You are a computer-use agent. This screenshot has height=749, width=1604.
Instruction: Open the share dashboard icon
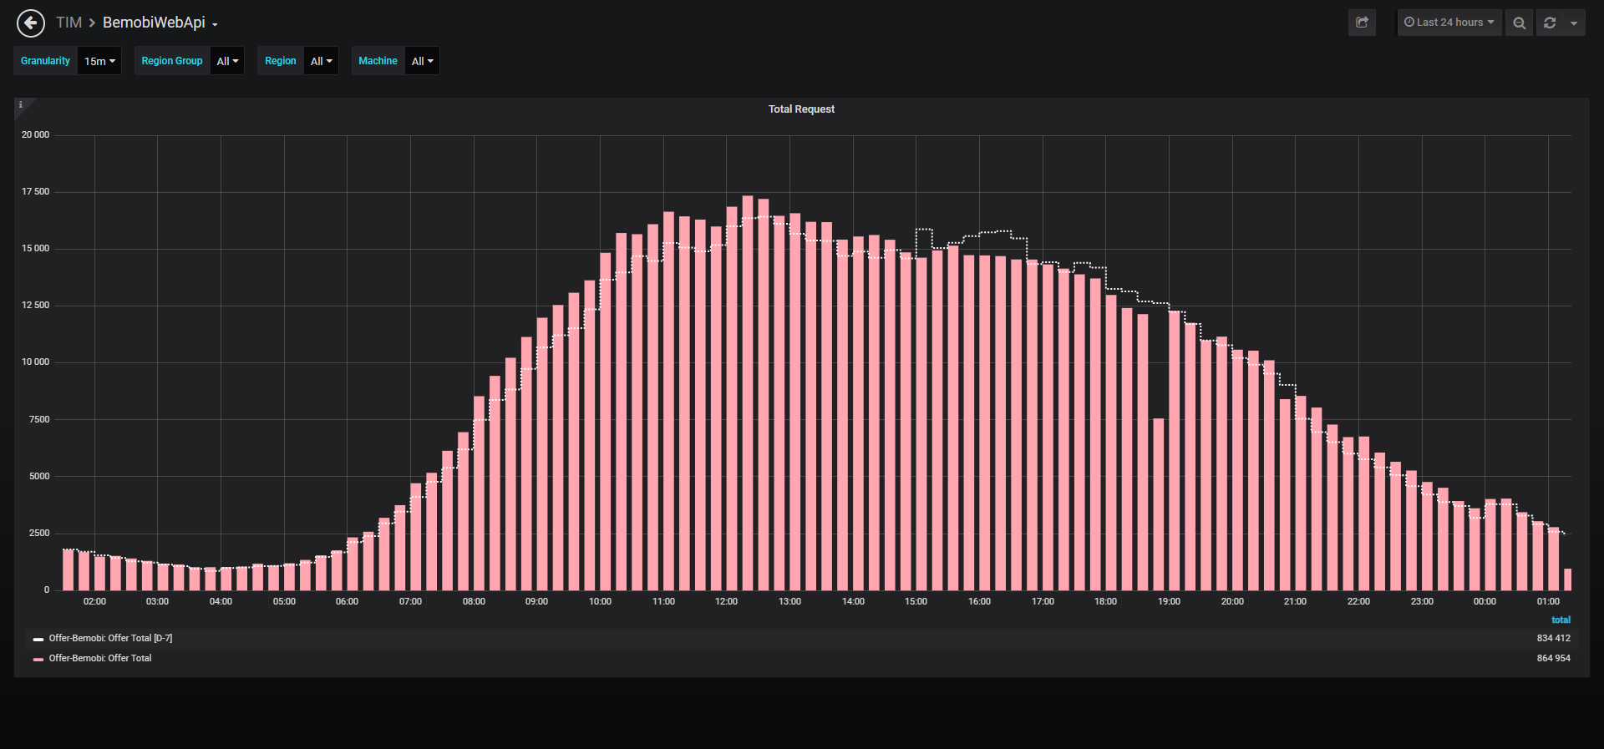[1362, 23]
